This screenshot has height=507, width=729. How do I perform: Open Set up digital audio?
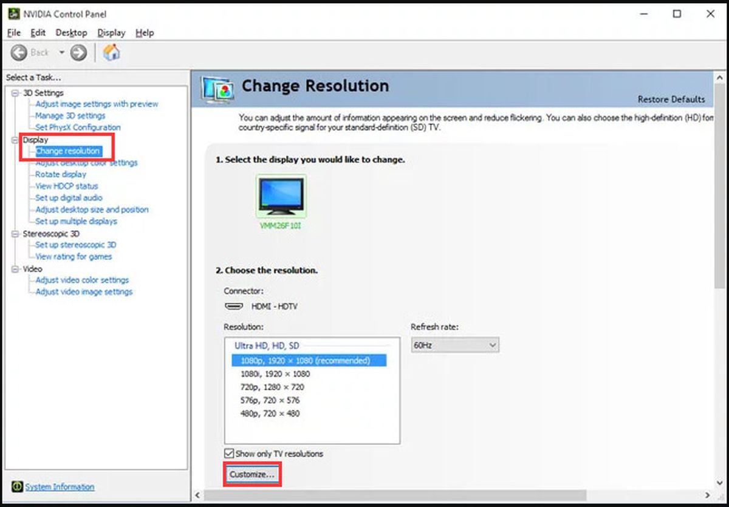coord(69,198)
